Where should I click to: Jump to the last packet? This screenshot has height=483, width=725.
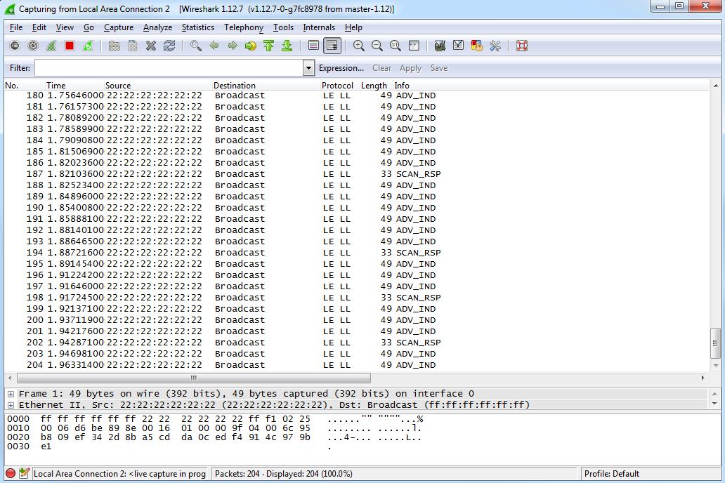(287, 46)
